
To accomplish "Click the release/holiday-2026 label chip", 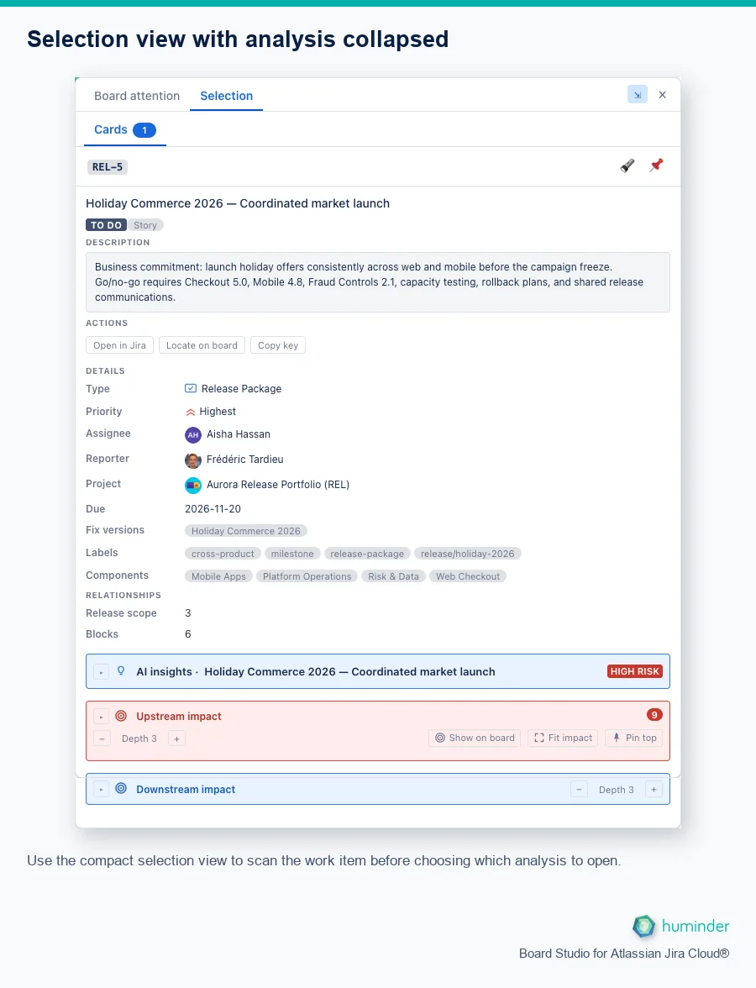I will click(467, 554).
